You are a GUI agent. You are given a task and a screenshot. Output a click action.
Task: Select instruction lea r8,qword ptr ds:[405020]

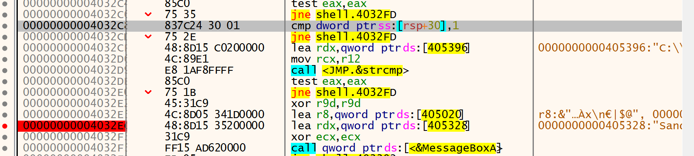[x=377, y=114]
